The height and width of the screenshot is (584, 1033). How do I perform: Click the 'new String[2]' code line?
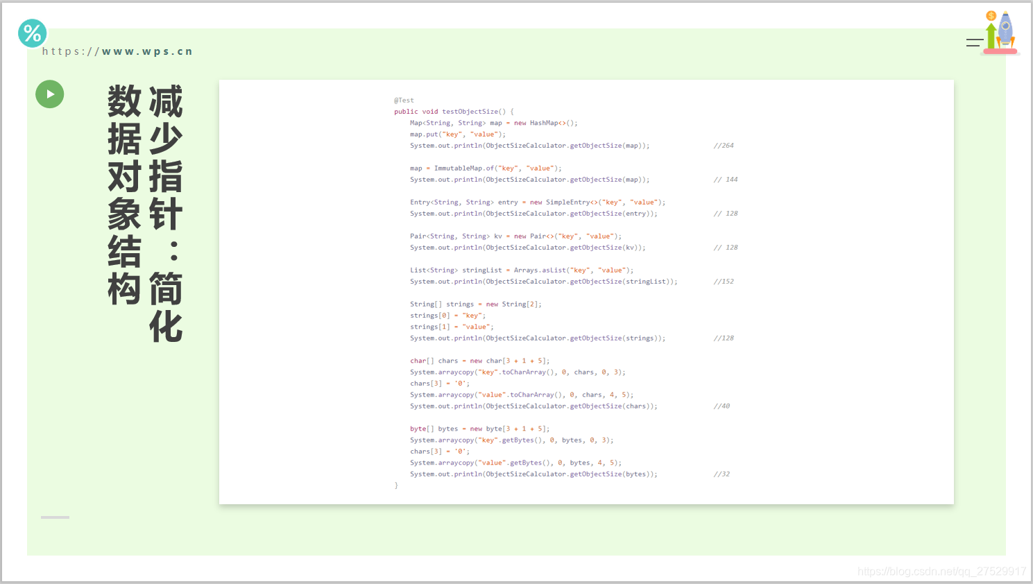point(476,304)
